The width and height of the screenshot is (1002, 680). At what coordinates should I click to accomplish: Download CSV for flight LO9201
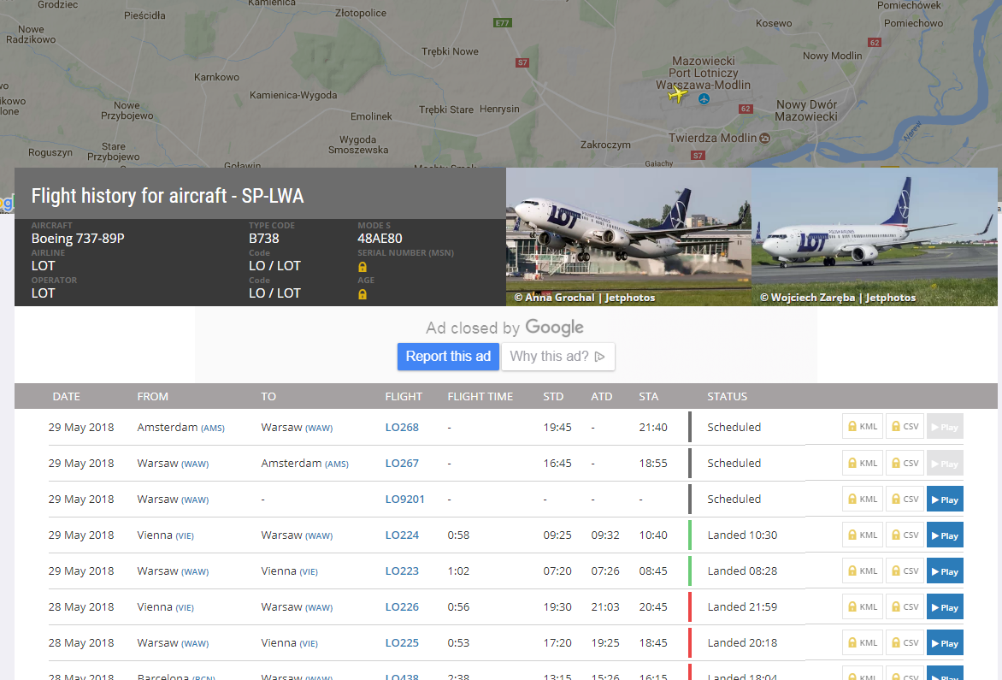tap(905, 500)
